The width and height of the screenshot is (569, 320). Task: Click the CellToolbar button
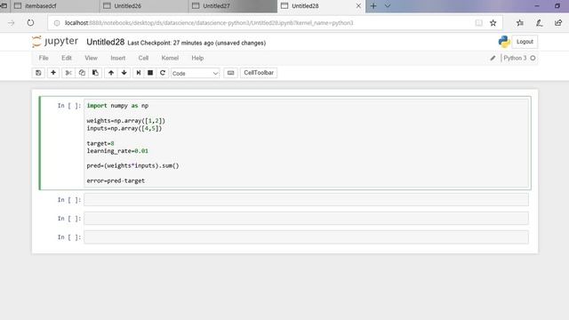click(259, 73)
